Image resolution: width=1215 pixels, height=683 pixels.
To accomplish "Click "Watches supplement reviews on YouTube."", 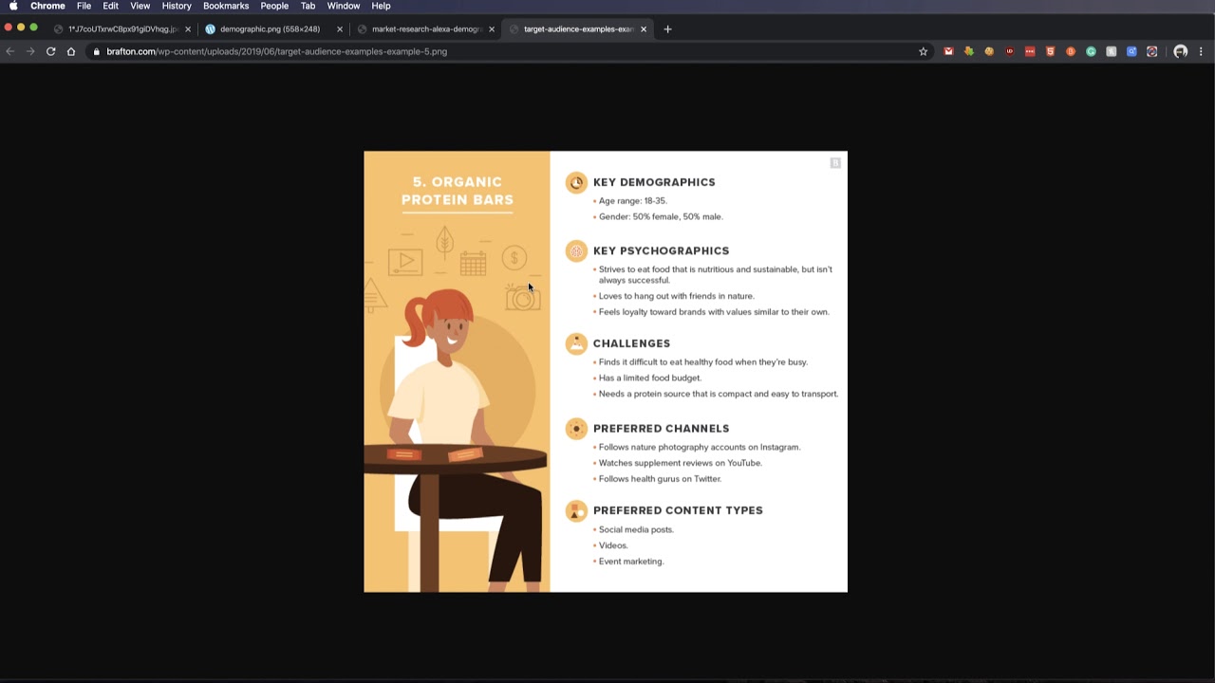I will [681, 463].
